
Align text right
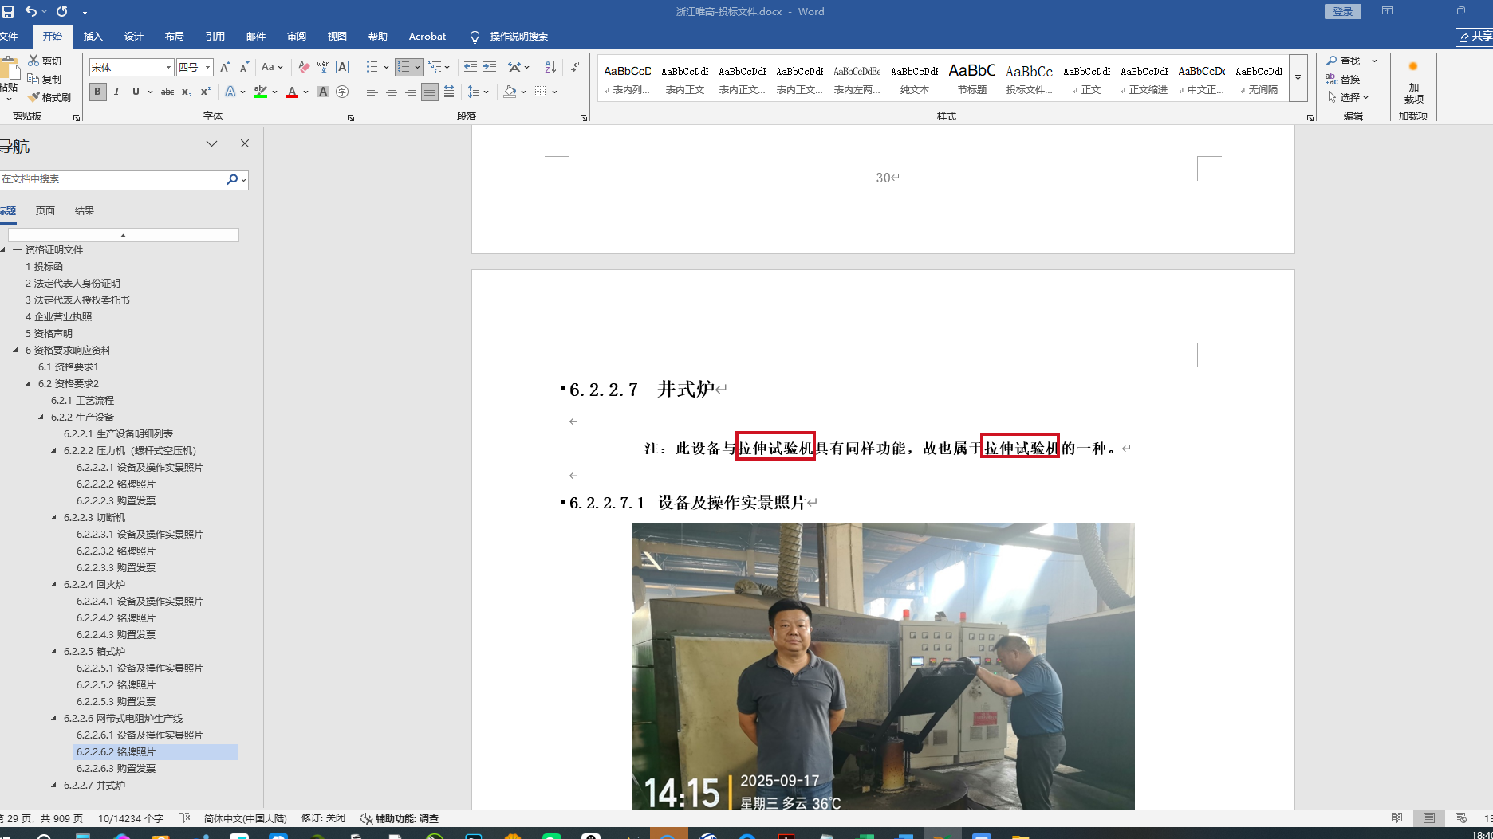pos(410,92)
